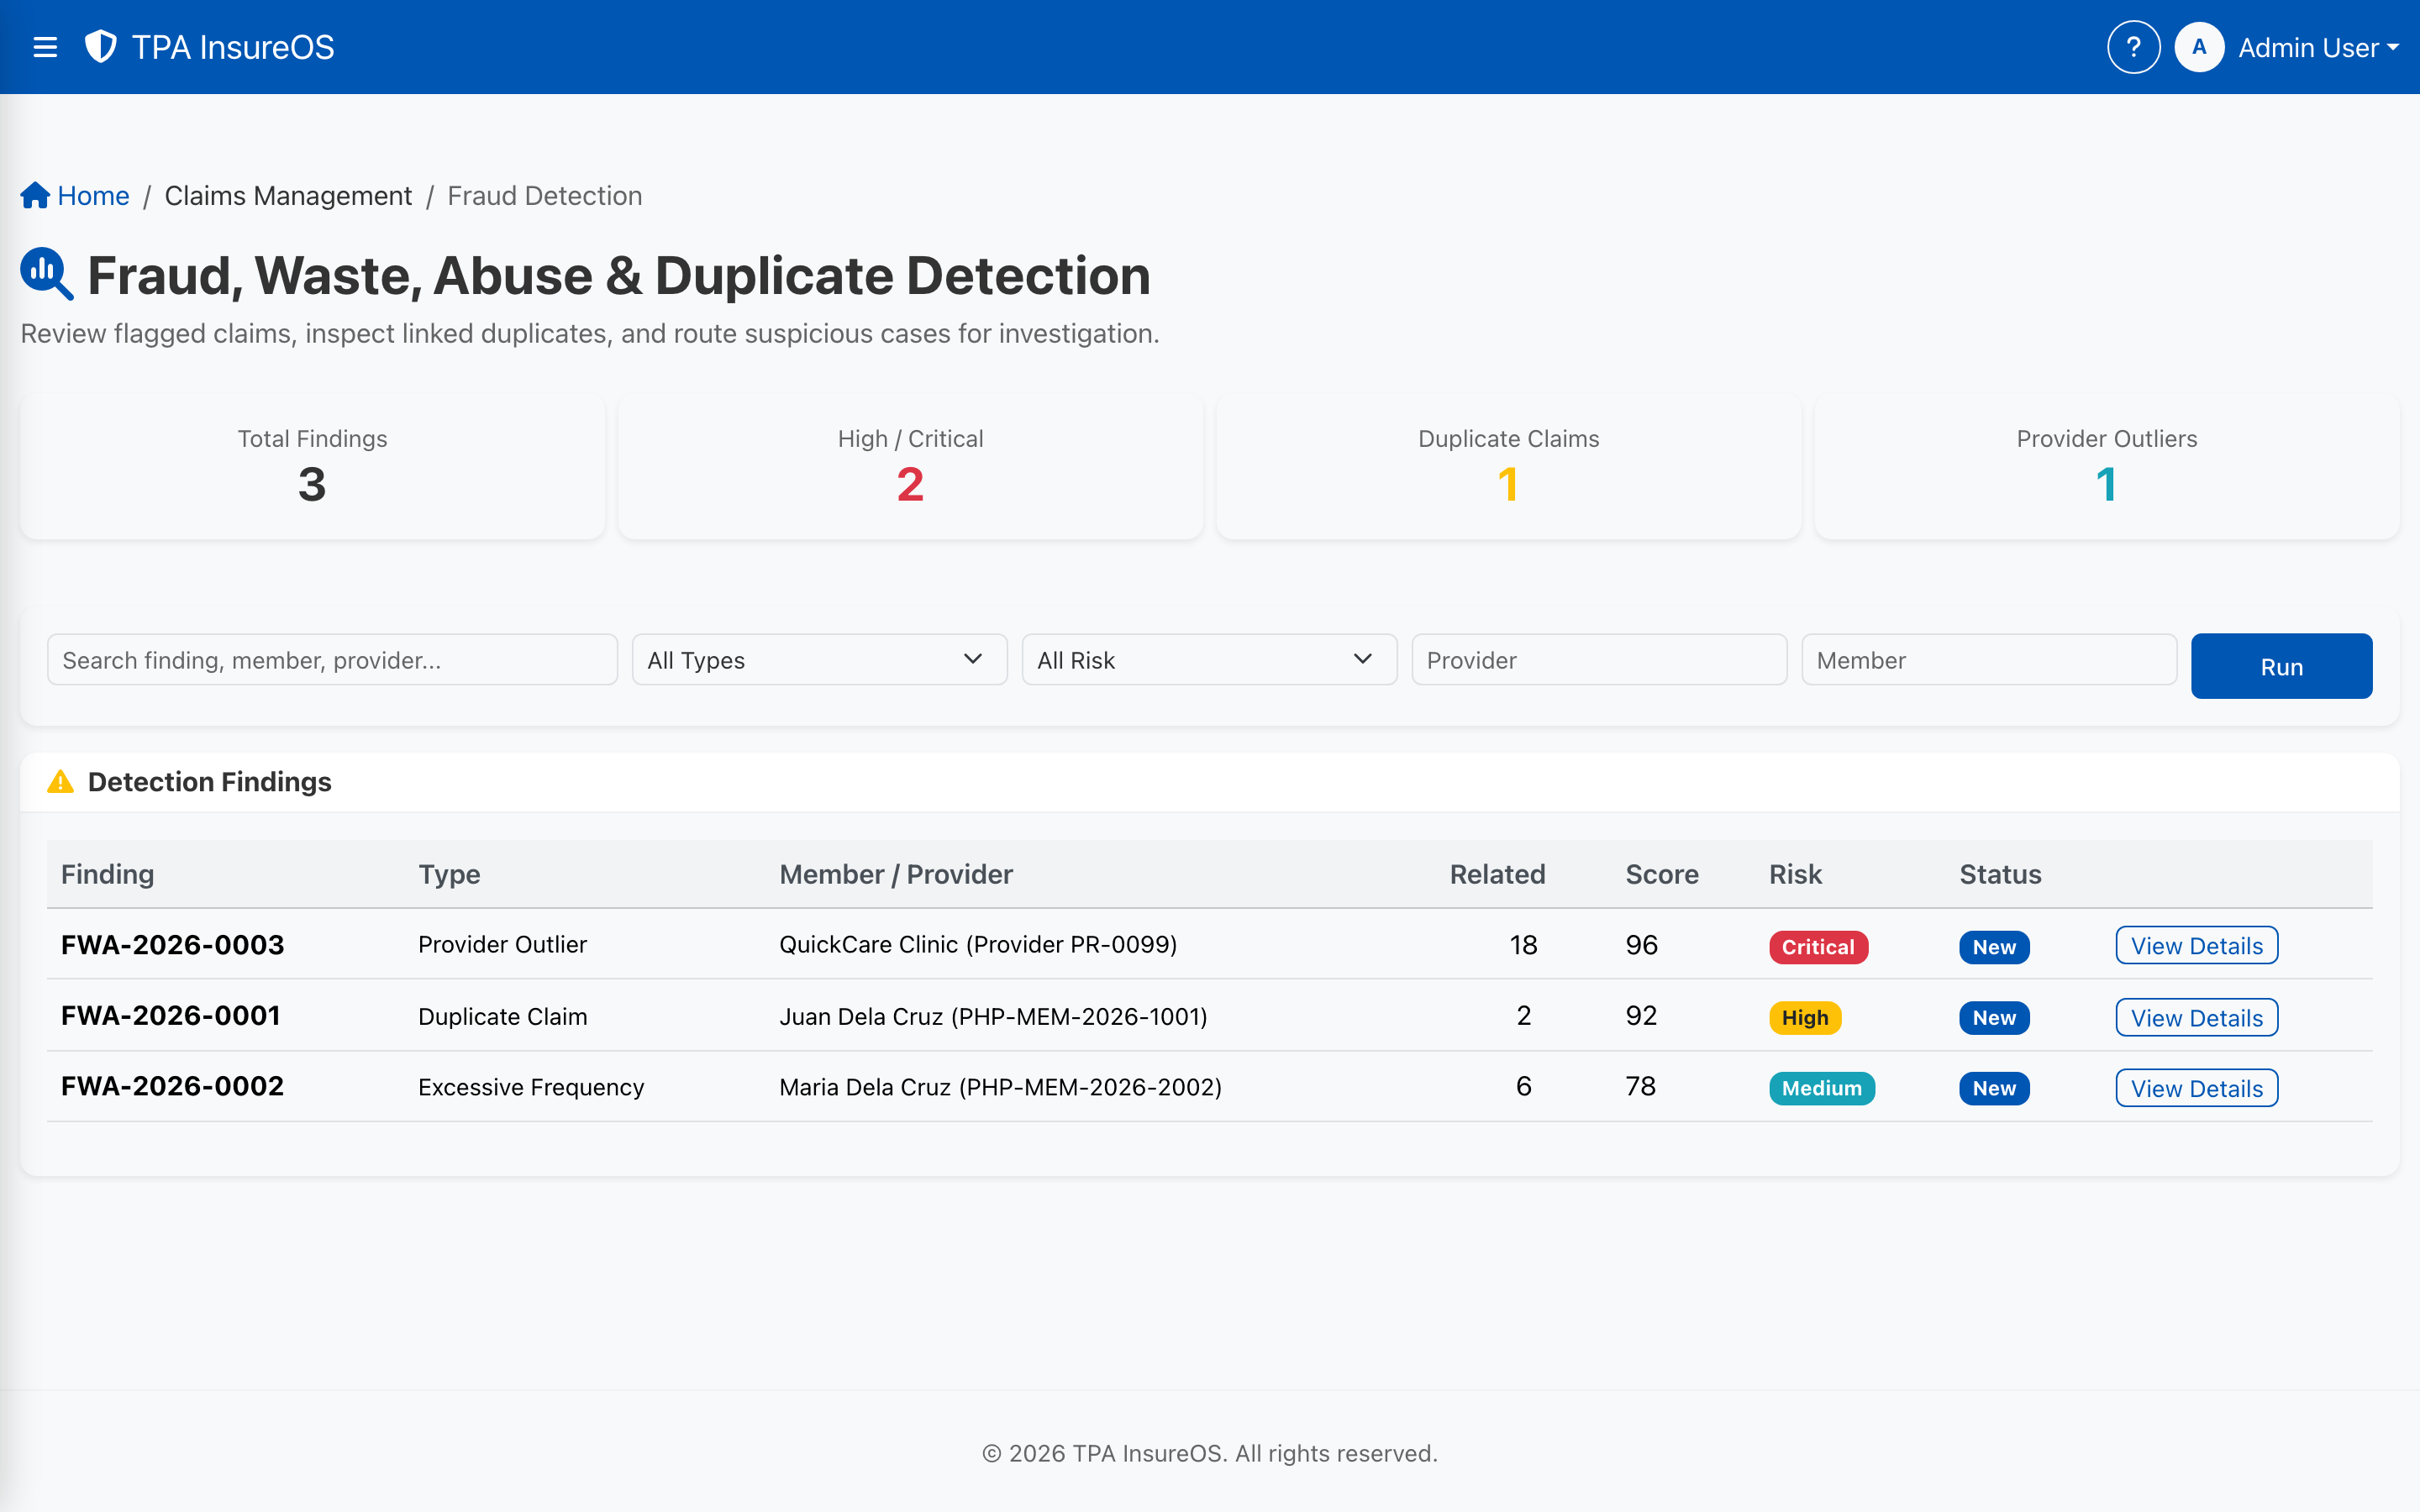Click the warning triangle beside Detection Findings
Viewport: 2420px width, 1512px height.
click(x=60, y=782)
